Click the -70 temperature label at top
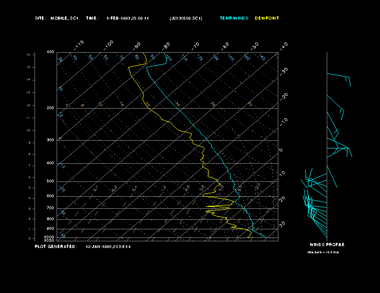 point(196,46)
